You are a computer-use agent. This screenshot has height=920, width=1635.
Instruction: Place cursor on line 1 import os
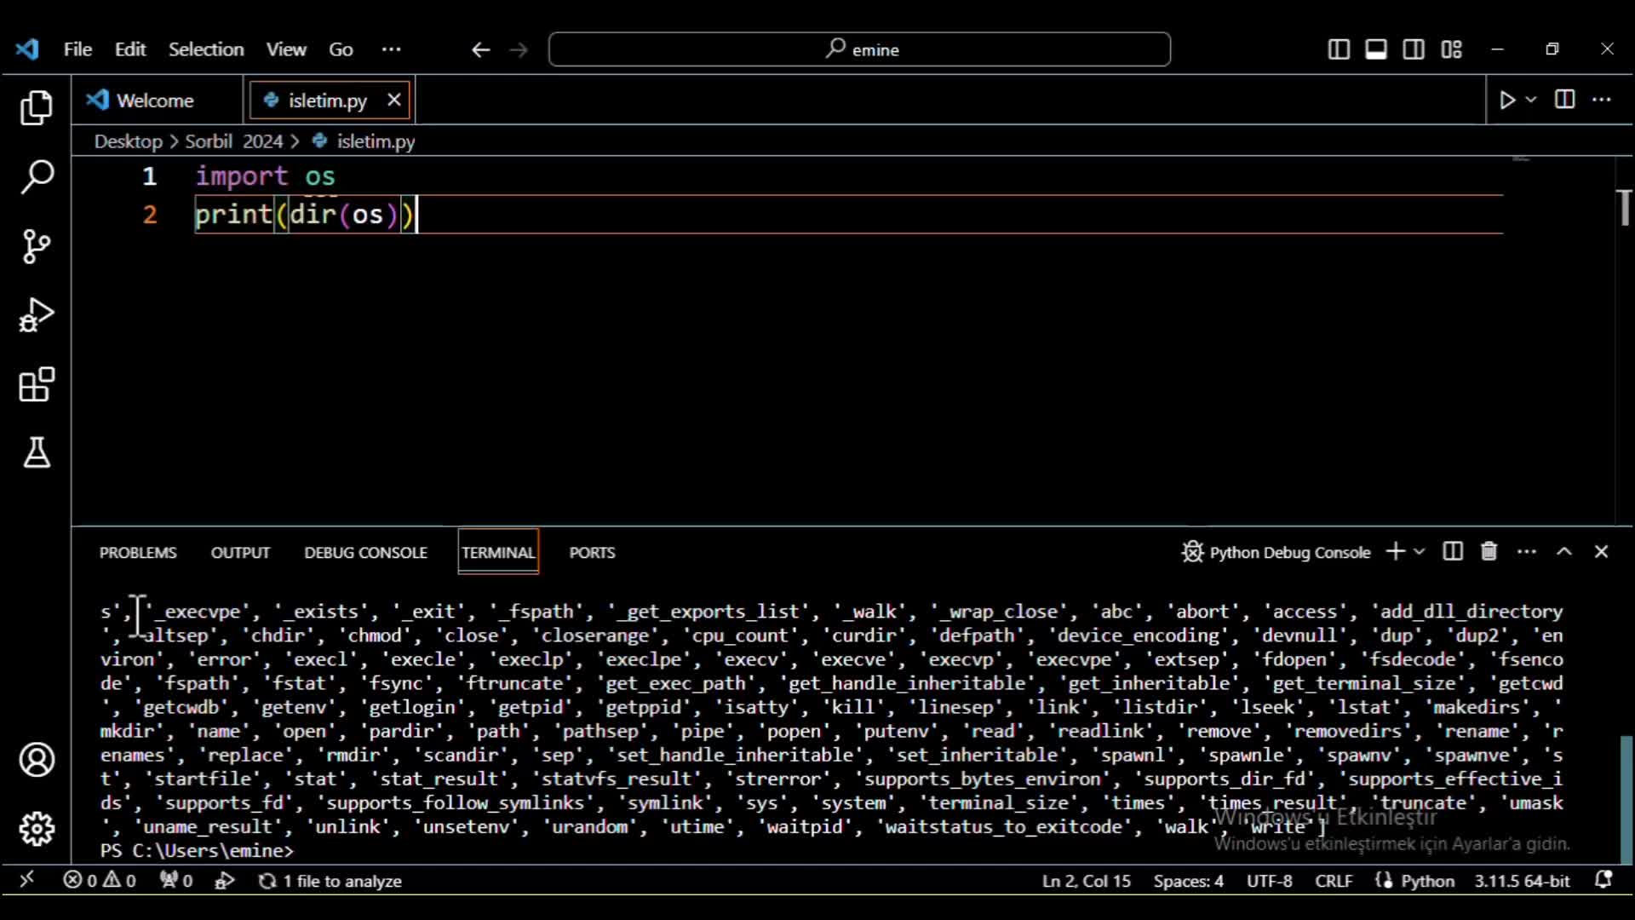[x=265, y=176]
